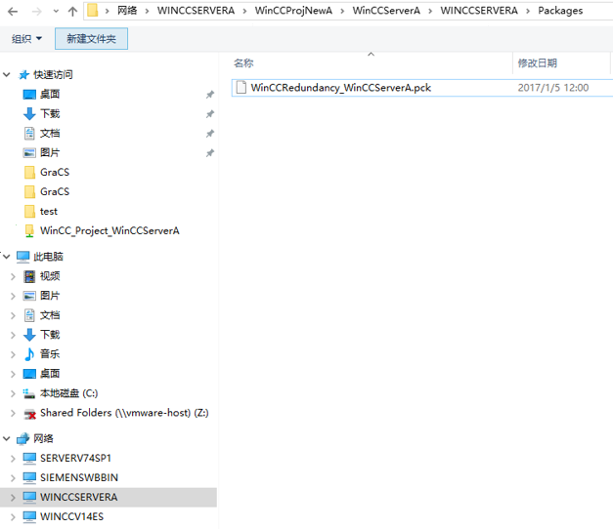Collapse the 快速访问 section
The image size is (613, 529).
(6, 74)
